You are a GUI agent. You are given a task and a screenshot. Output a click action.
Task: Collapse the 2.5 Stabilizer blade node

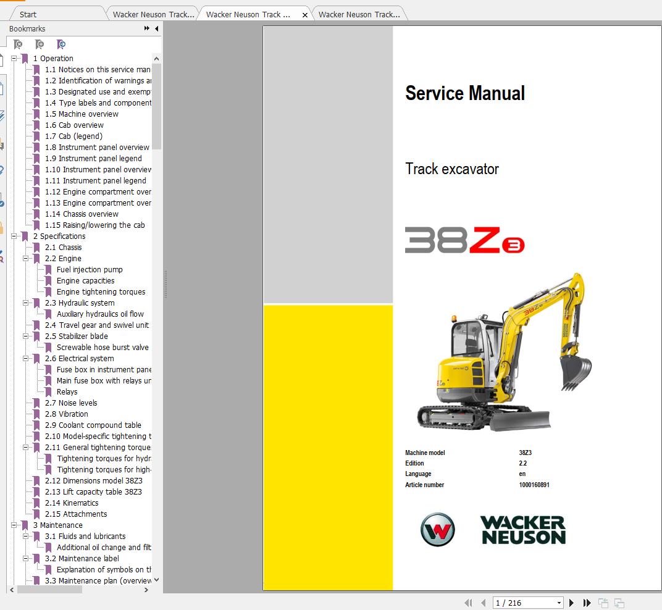(x=26, y=336)
